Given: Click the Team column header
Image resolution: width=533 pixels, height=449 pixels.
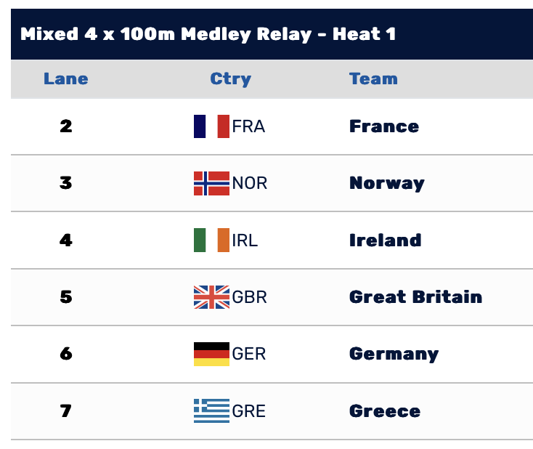Looking at the screenshot, I should point(373,78).
